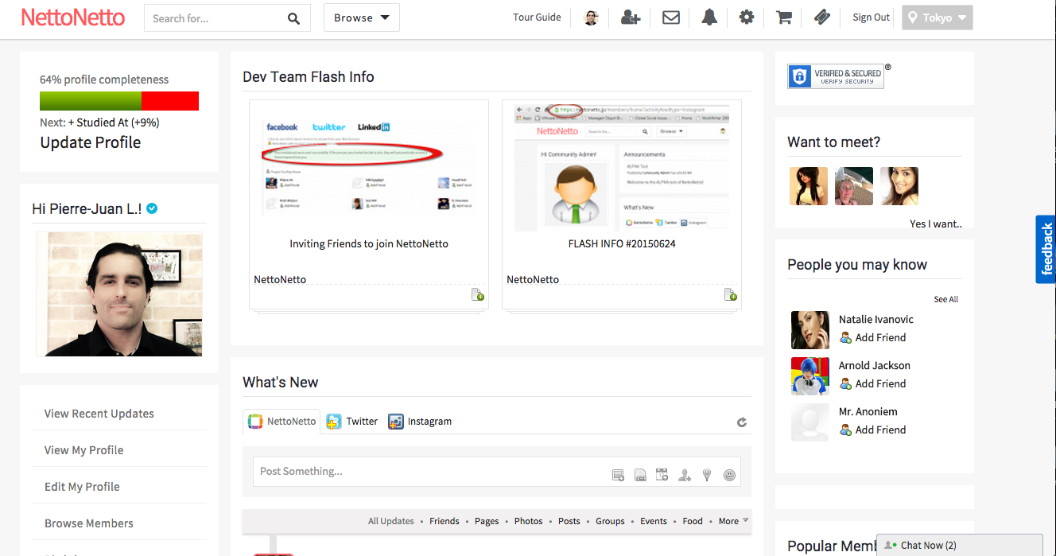The width and height of the screenshot is (1056, 556).
Task: Add location pin to the post
Action: (x=707, y=475)
